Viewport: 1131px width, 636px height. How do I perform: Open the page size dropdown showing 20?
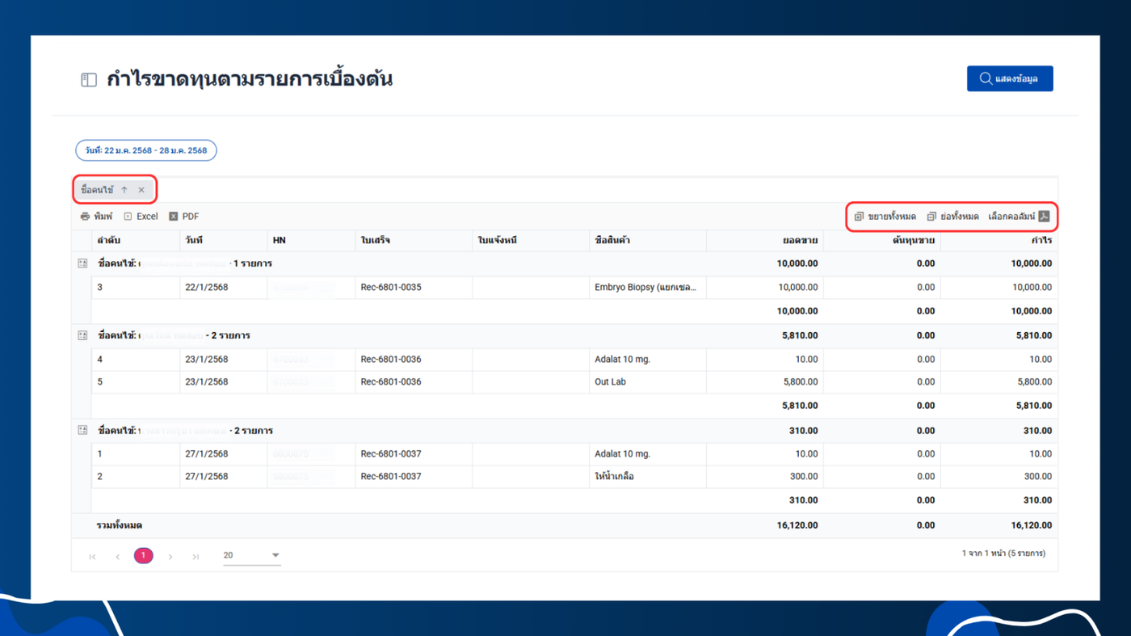[251, 555]
